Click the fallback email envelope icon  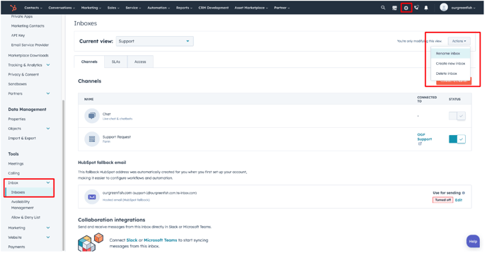point(92,197)
